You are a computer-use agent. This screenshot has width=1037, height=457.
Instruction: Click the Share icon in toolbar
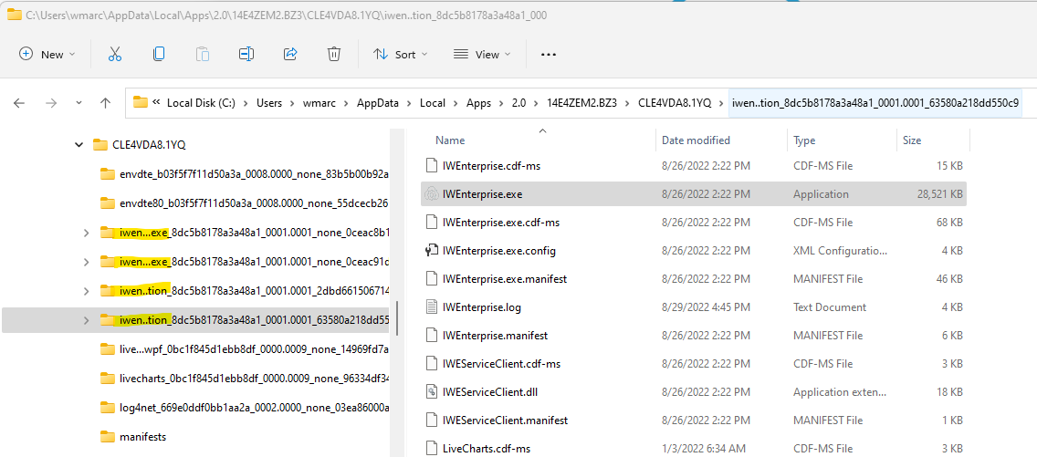290,55
